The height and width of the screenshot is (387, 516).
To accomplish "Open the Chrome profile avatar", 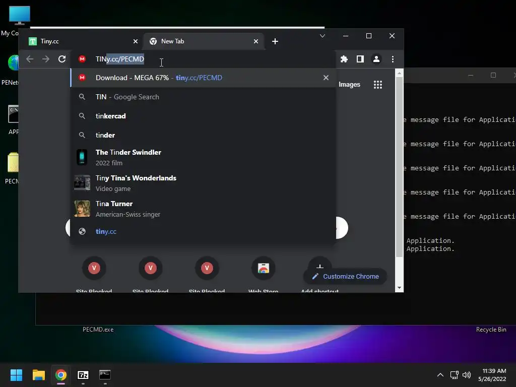I will click(x=376, y=59).
